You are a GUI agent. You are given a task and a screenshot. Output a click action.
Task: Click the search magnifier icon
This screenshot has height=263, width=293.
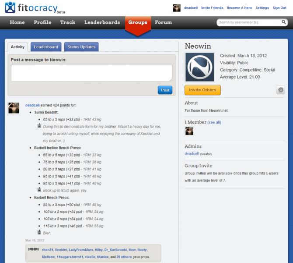284,22
